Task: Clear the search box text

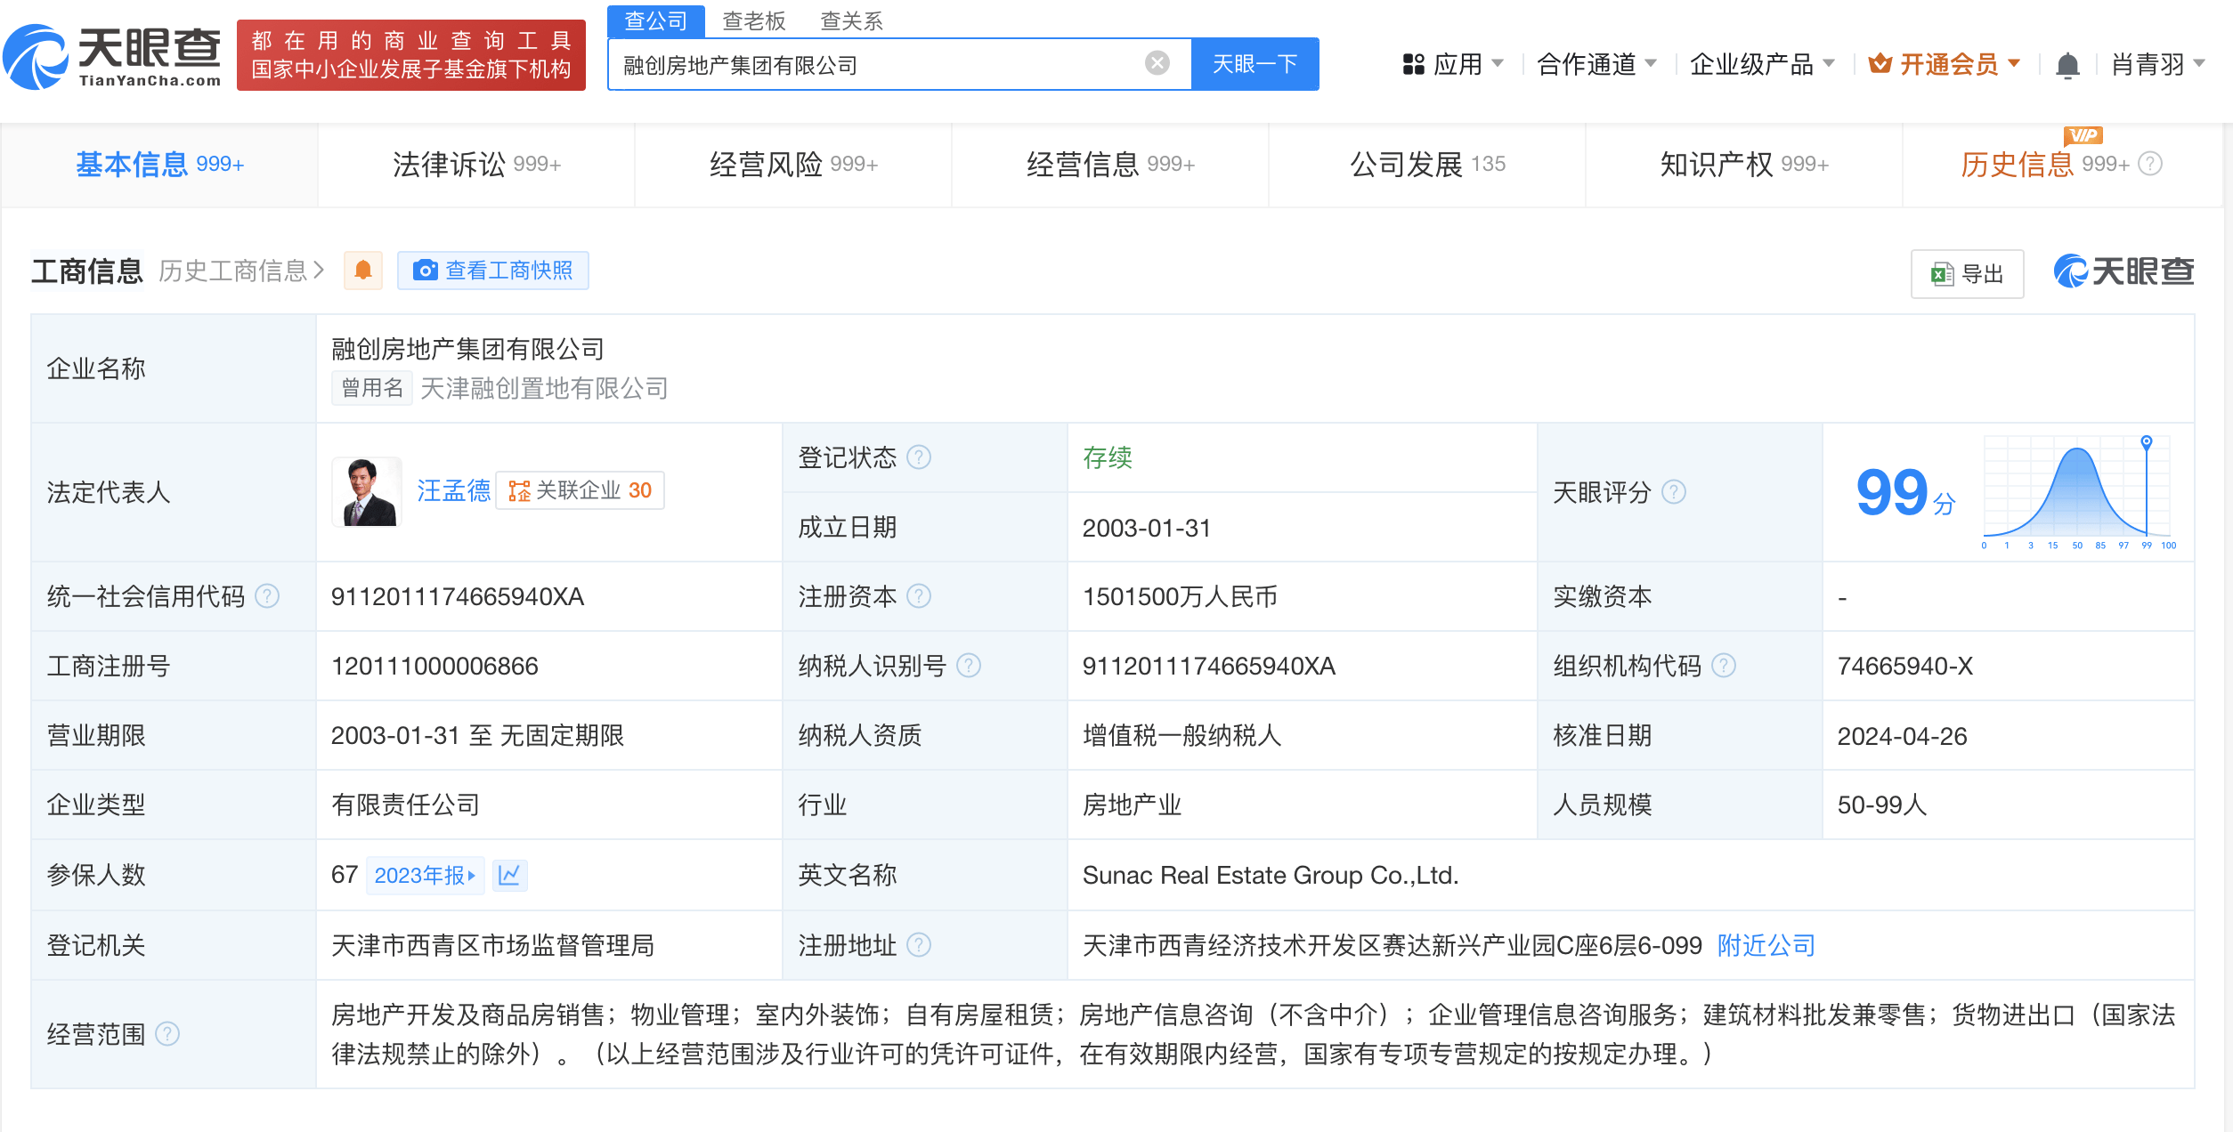Action: (1157, 63)
